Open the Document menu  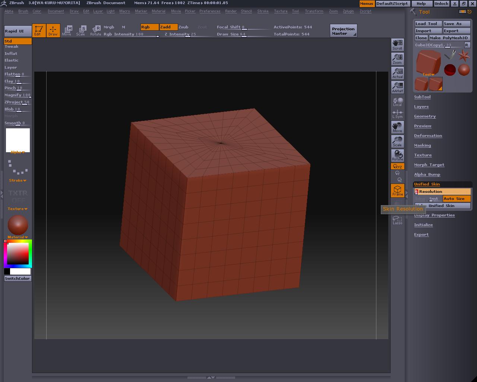tap(56, 11)
